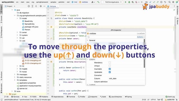Open the Database tool window on right
Image resolution: width=179 pixels, height=101 pixels.
[x=177, y=10]
